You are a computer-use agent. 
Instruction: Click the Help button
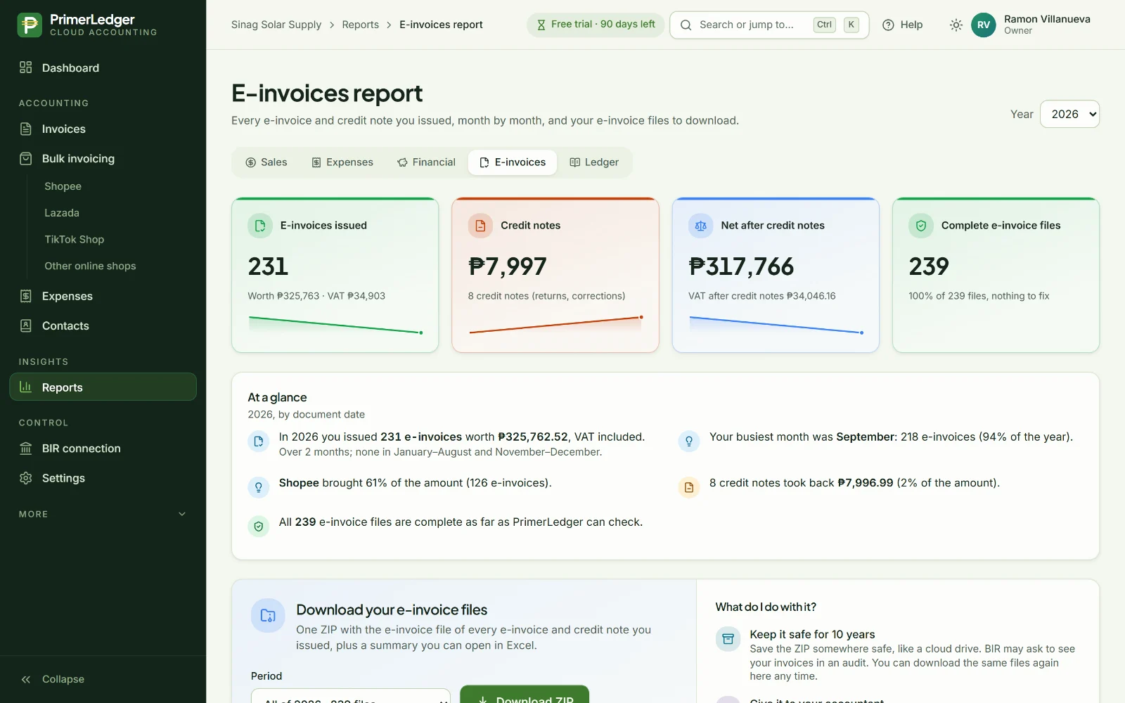pos(903,25)
